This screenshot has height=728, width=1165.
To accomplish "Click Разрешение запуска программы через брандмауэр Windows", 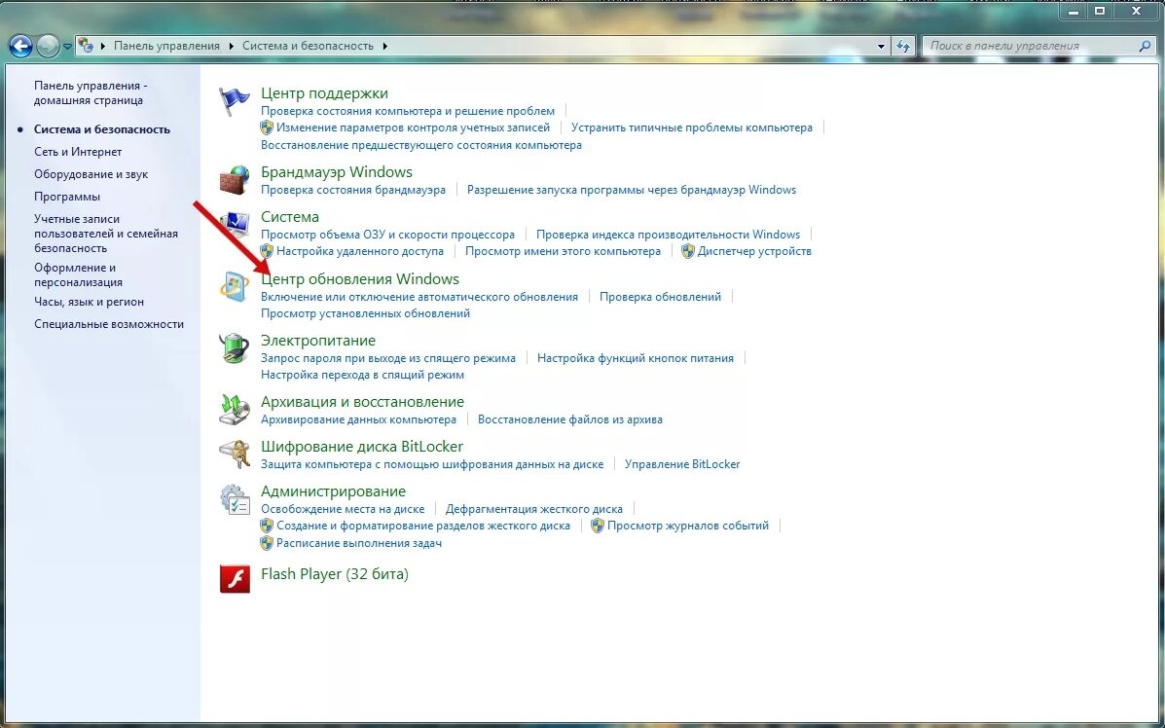I will (x=632, y=190).
